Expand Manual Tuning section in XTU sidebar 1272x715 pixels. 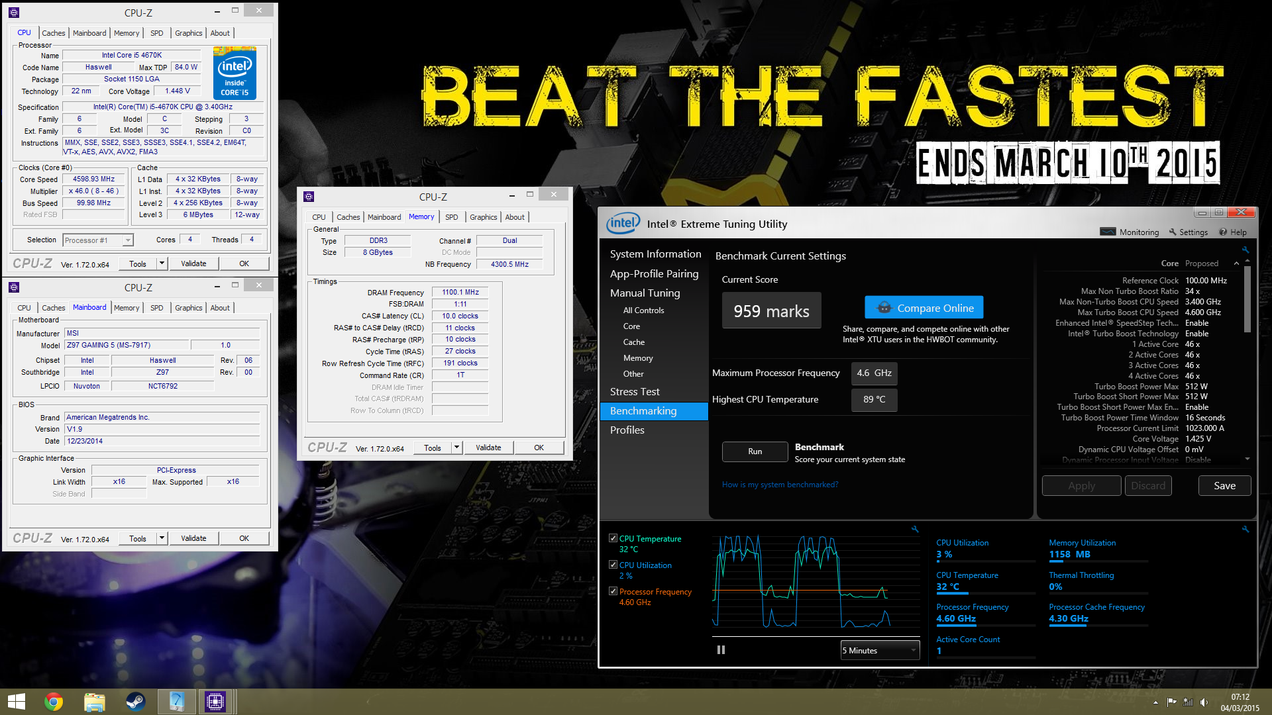(x=645, y=293)
